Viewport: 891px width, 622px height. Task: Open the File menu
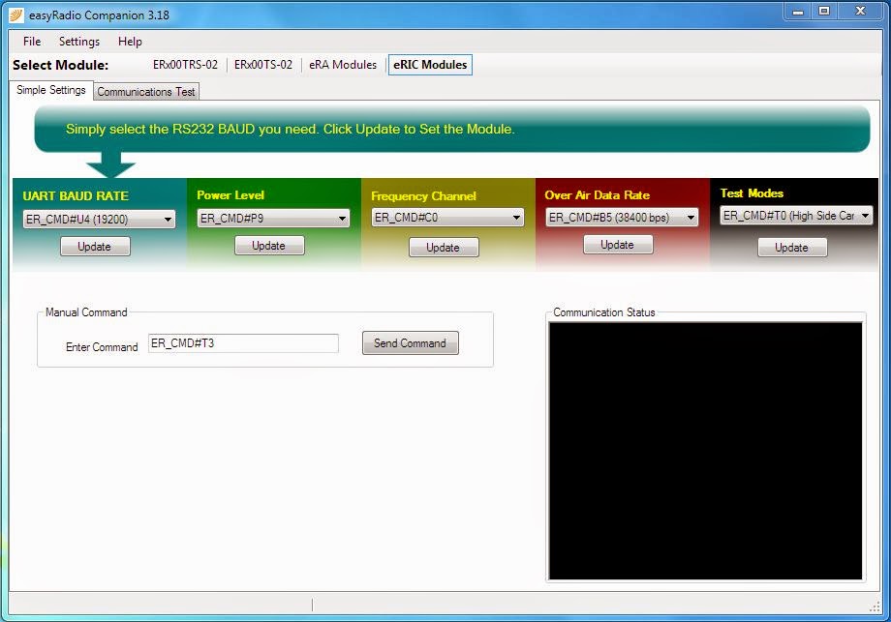[x=32, y=42]
